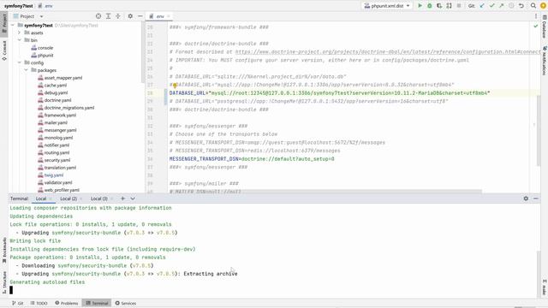This screenshot has height=308, width=548.
Task: Click the yellow intention bulb on DATABASE_URL line
Action: click(x=175, y=86)
